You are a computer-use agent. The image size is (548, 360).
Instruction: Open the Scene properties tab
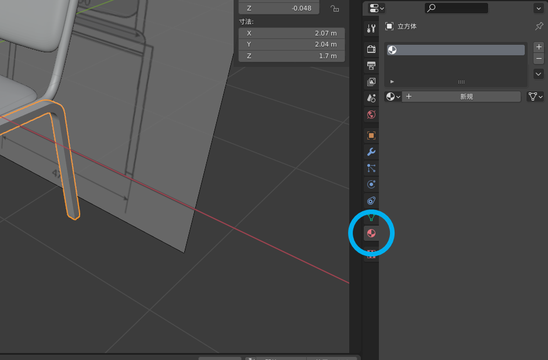point(371,98)
